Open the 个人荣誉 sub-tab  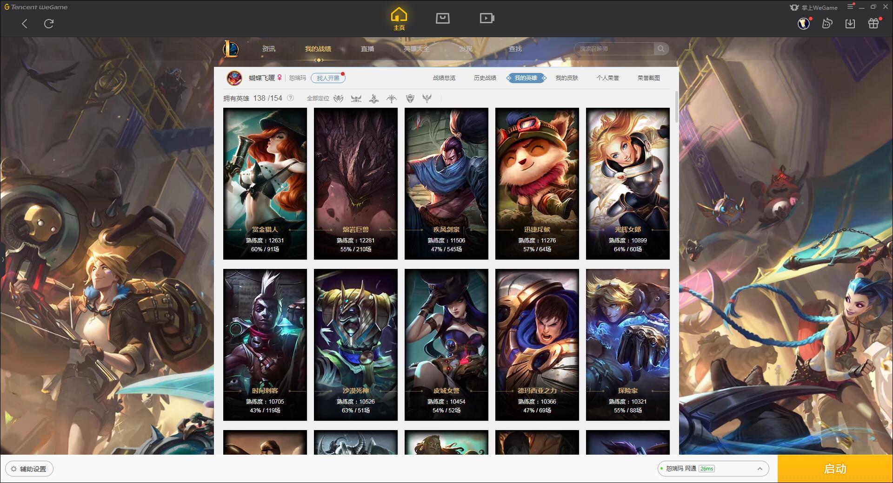(x=608, y=78)
